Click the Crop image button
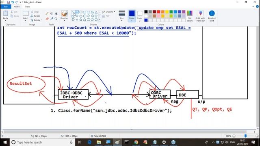 coord(35,12)
